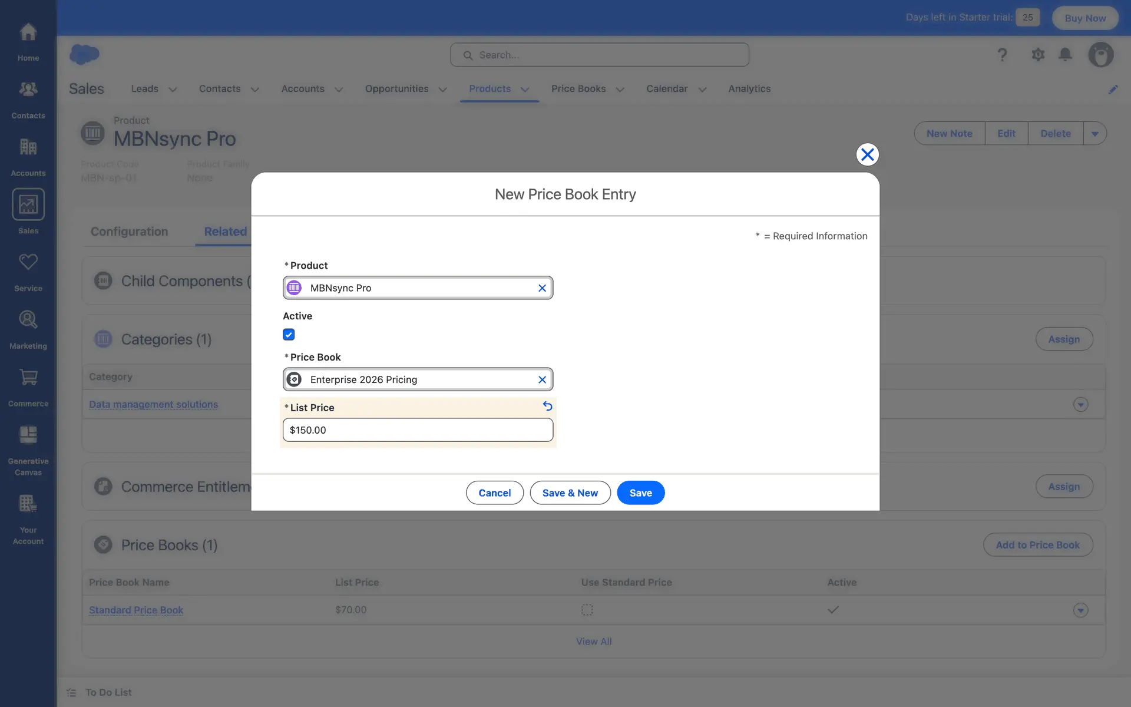Open the Analytics nav tab
Image resolution: width=1131 pixels, height=707 pixels.
tap(749, 89)
